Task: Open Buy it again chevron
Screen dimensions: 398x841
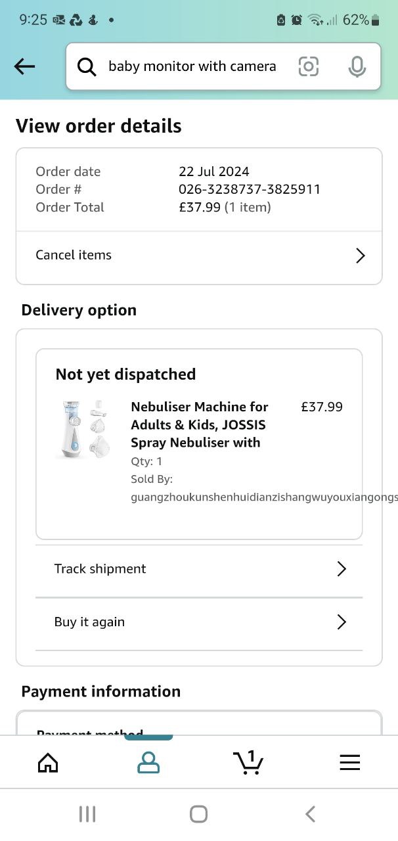Action: tap(342, 622)
